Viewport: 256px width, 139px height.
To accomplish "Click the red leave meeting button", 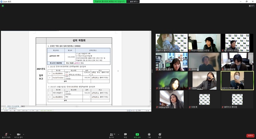I will coord(250,135).
